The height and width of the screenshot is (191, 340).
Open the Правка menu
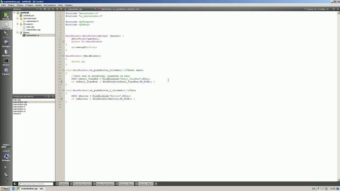11,5
